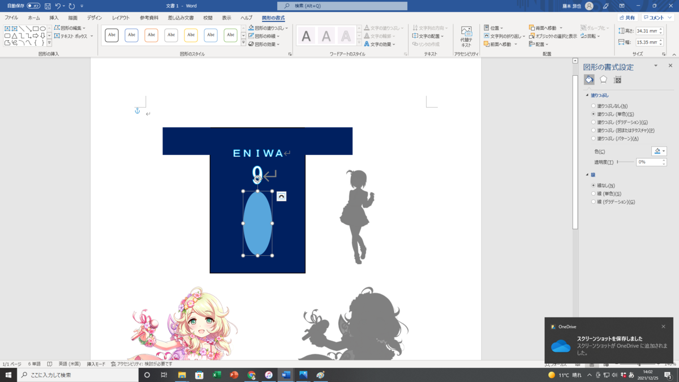Image resolution: width=679 pixels, height=382 pixels.
Task: Open 図形の編集 edit shape dropdown
Action: click(70, 28)
